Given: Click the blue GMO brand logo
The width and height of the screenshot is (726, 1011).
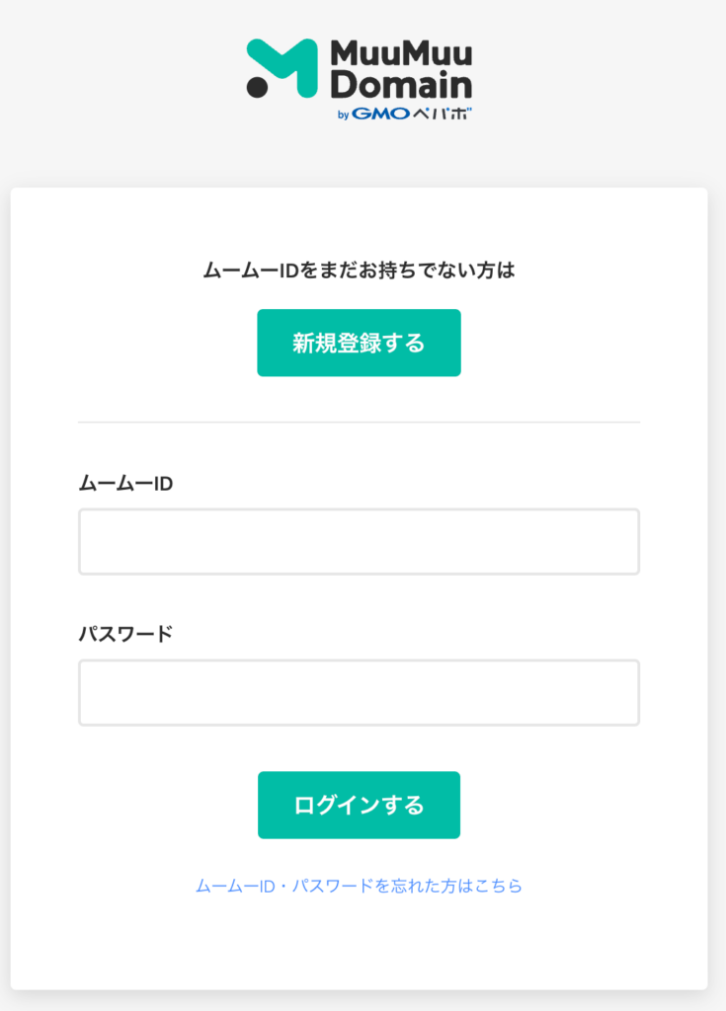Looking at the screenshot, I should coord(380,114).
